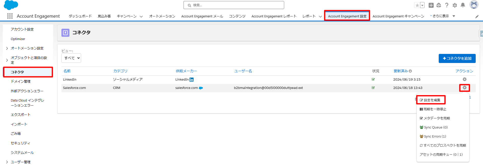
Task: Open the gear menu for LinkedIn row
Action: tap(465, 79)
